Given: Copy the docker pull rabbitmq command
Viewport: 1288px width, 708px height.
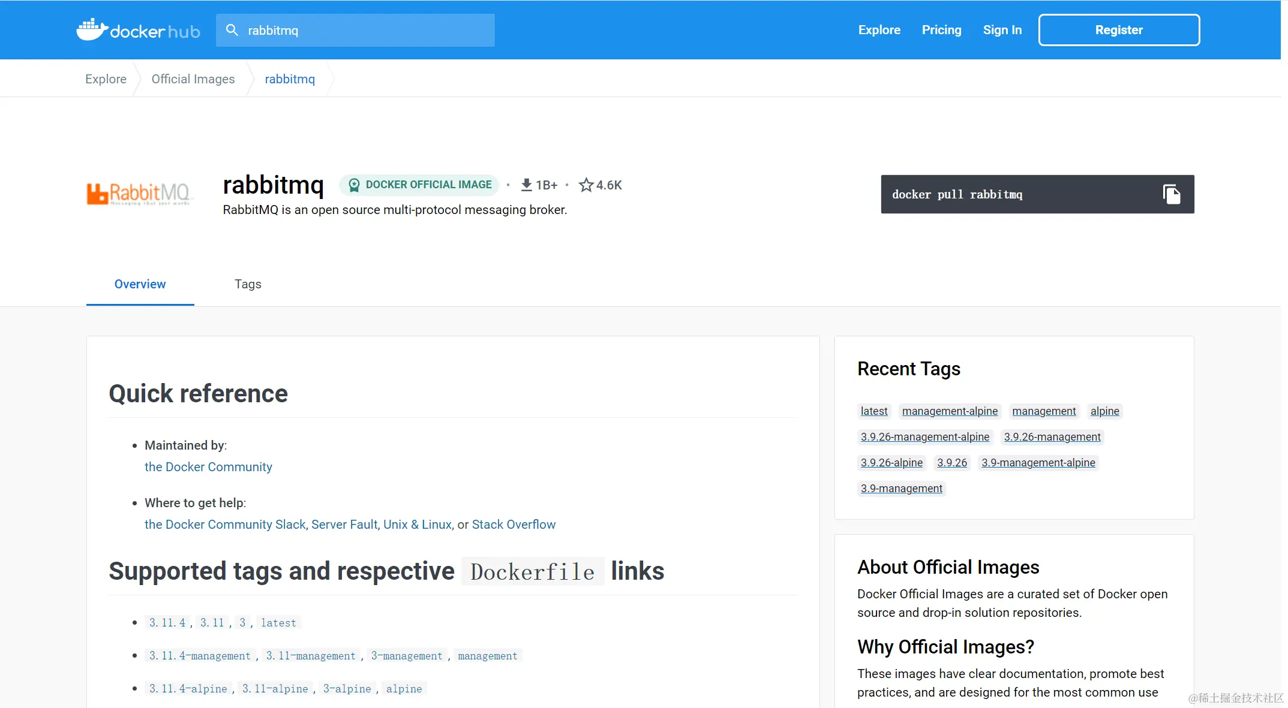Looking at the screenshot, I should coord(1172,194).
